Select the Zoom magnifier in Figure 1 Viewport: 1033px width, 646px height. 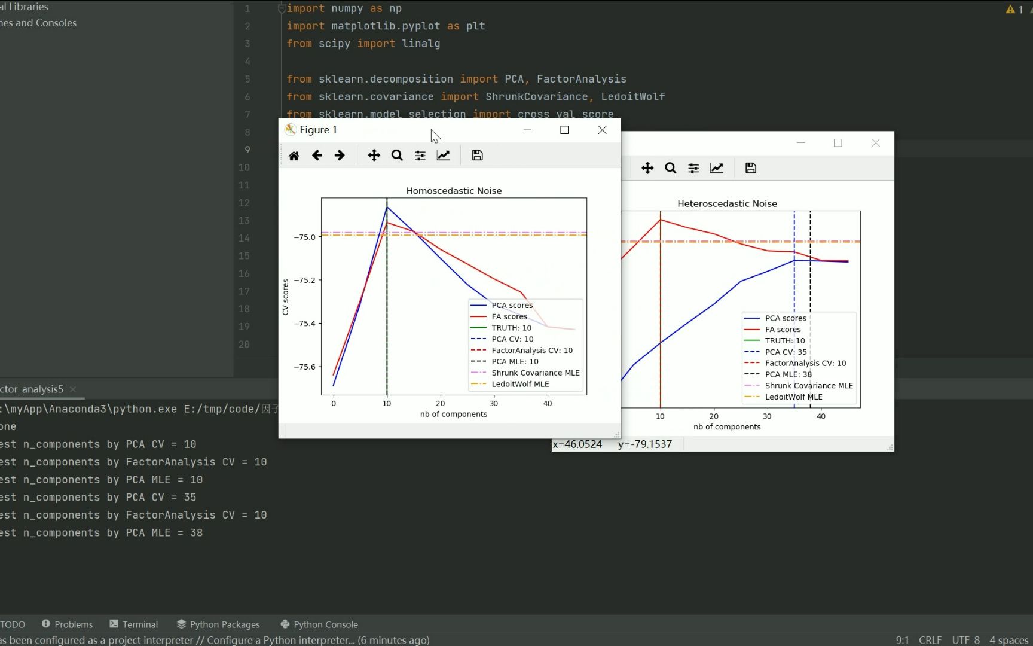click(x=397, y=156)
